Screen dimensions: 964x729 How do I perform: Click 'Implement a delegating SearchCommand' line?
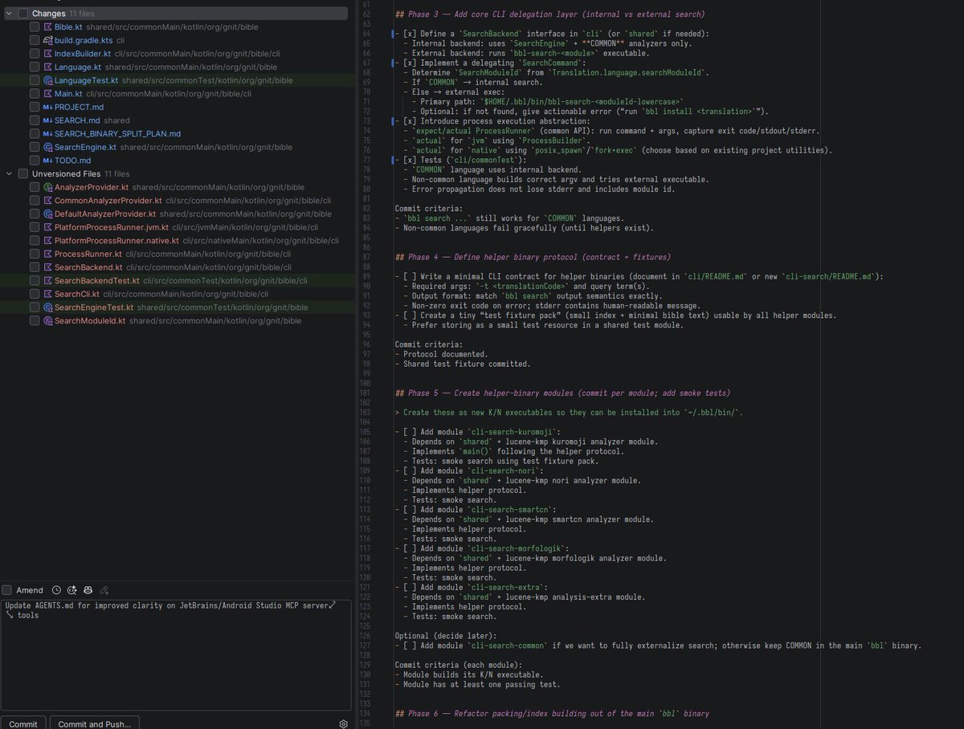click(x=492, y=63)
